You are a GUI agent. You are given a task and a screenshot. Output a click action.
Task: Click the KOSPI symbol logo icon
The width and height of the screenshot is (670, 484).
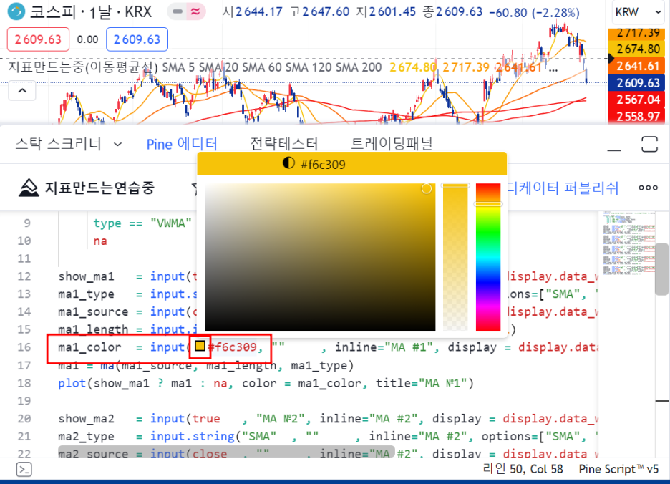(x=16, y=11)
